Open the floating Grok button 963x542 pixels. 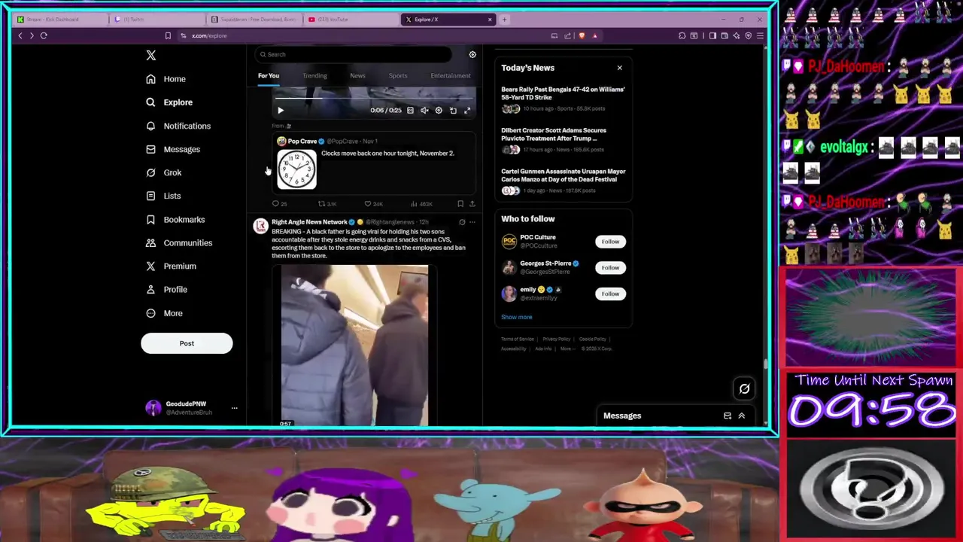744,388
